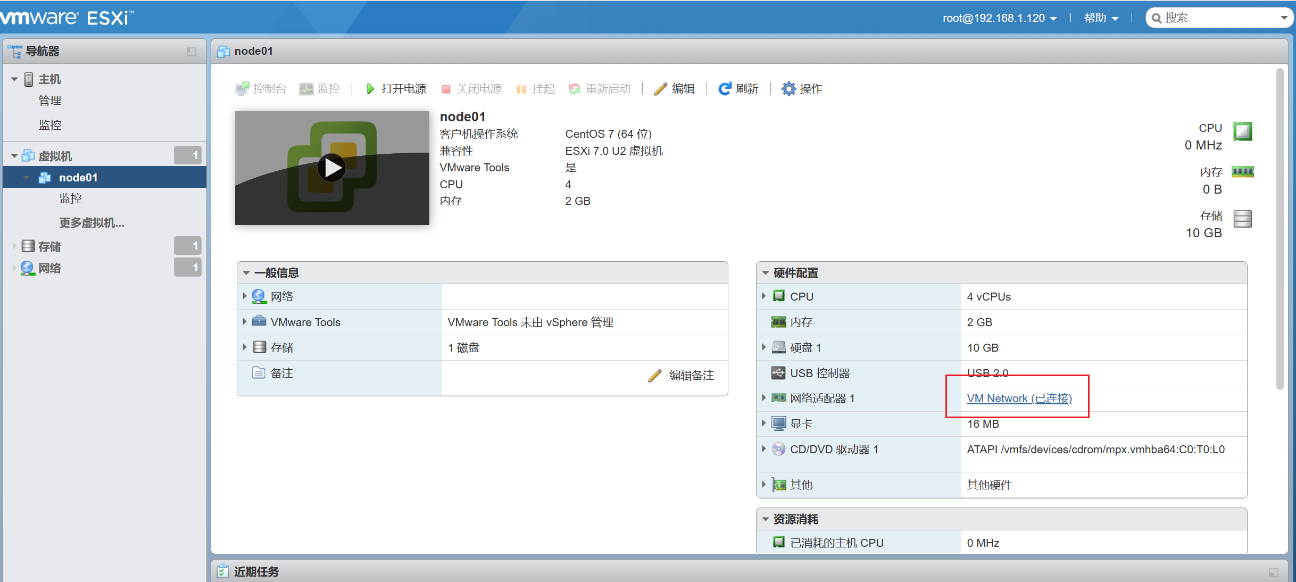Select Storage (存储) in navigator
The image size is (1296, 582).
(x=49, y=246)
